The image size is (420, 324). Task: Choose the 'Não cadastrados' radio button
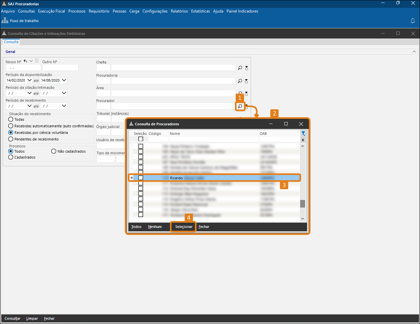coord(54,151)
